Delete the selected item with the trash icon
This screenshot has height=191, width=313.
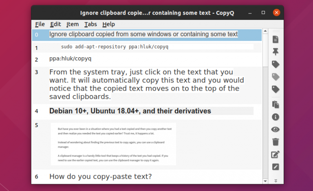pyautogui.click(x=276, y=142)
